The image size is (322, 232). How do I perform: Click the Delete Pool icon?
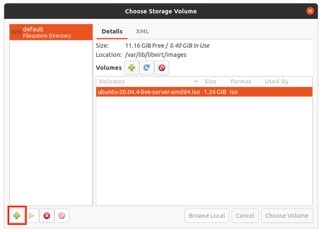62,216
